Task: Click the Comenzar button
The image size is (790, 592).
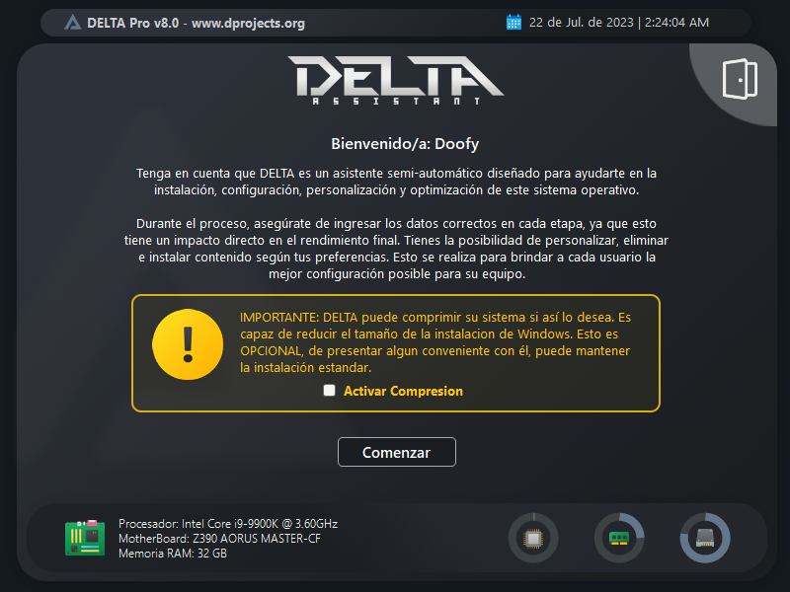Action: [397, 452]
